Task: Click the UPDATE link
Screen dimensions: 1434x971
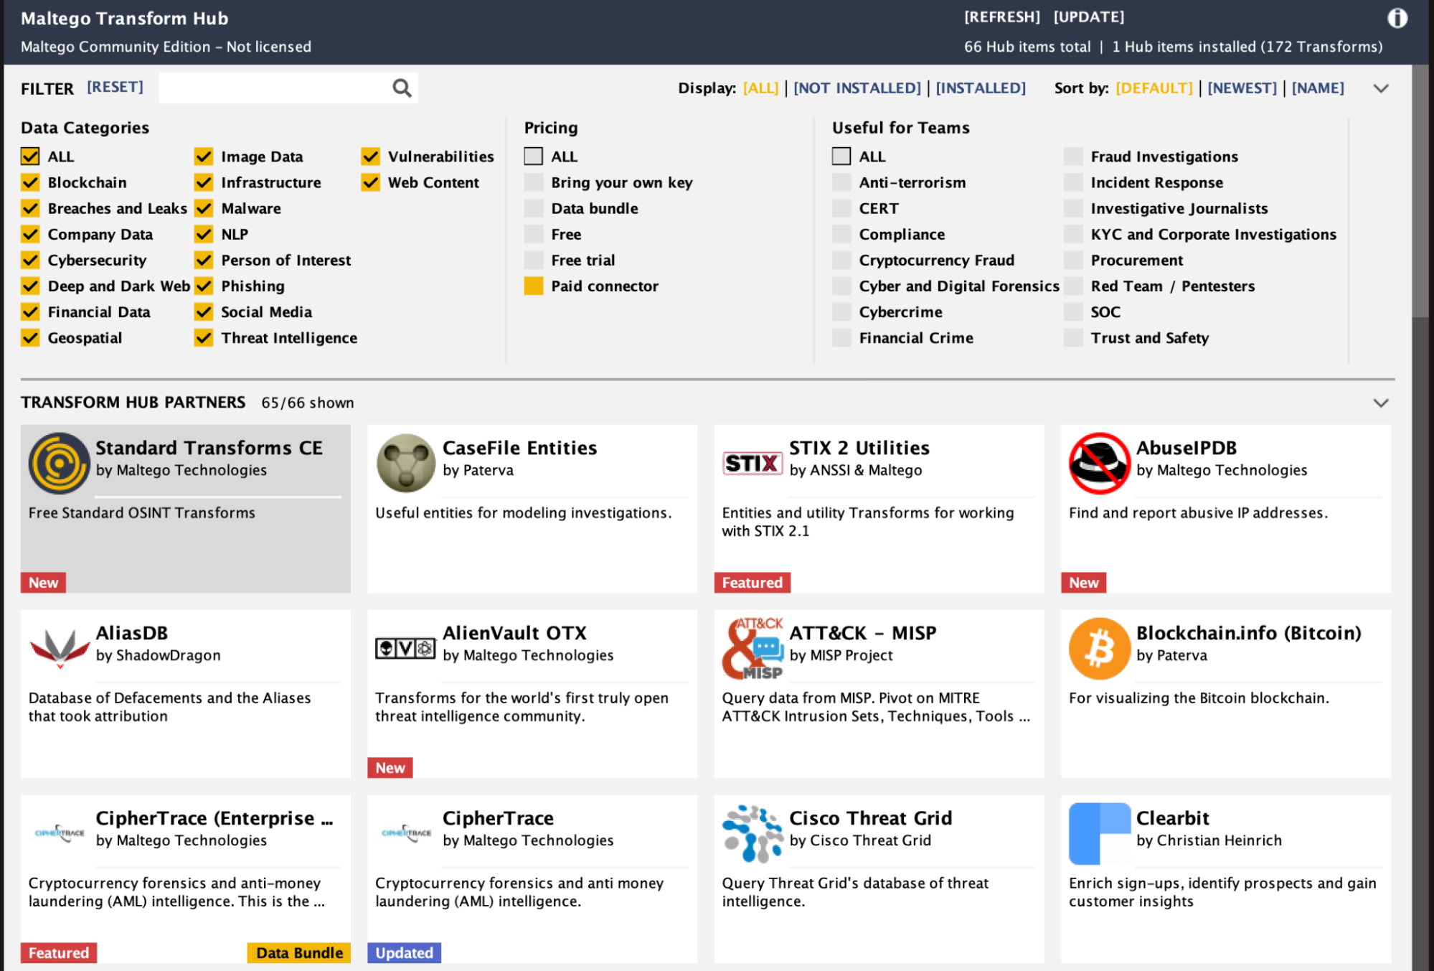Action: coord(1088,17)
